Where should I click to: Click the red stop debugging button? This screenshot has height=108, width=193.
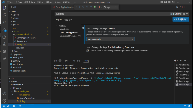[99, 7]
